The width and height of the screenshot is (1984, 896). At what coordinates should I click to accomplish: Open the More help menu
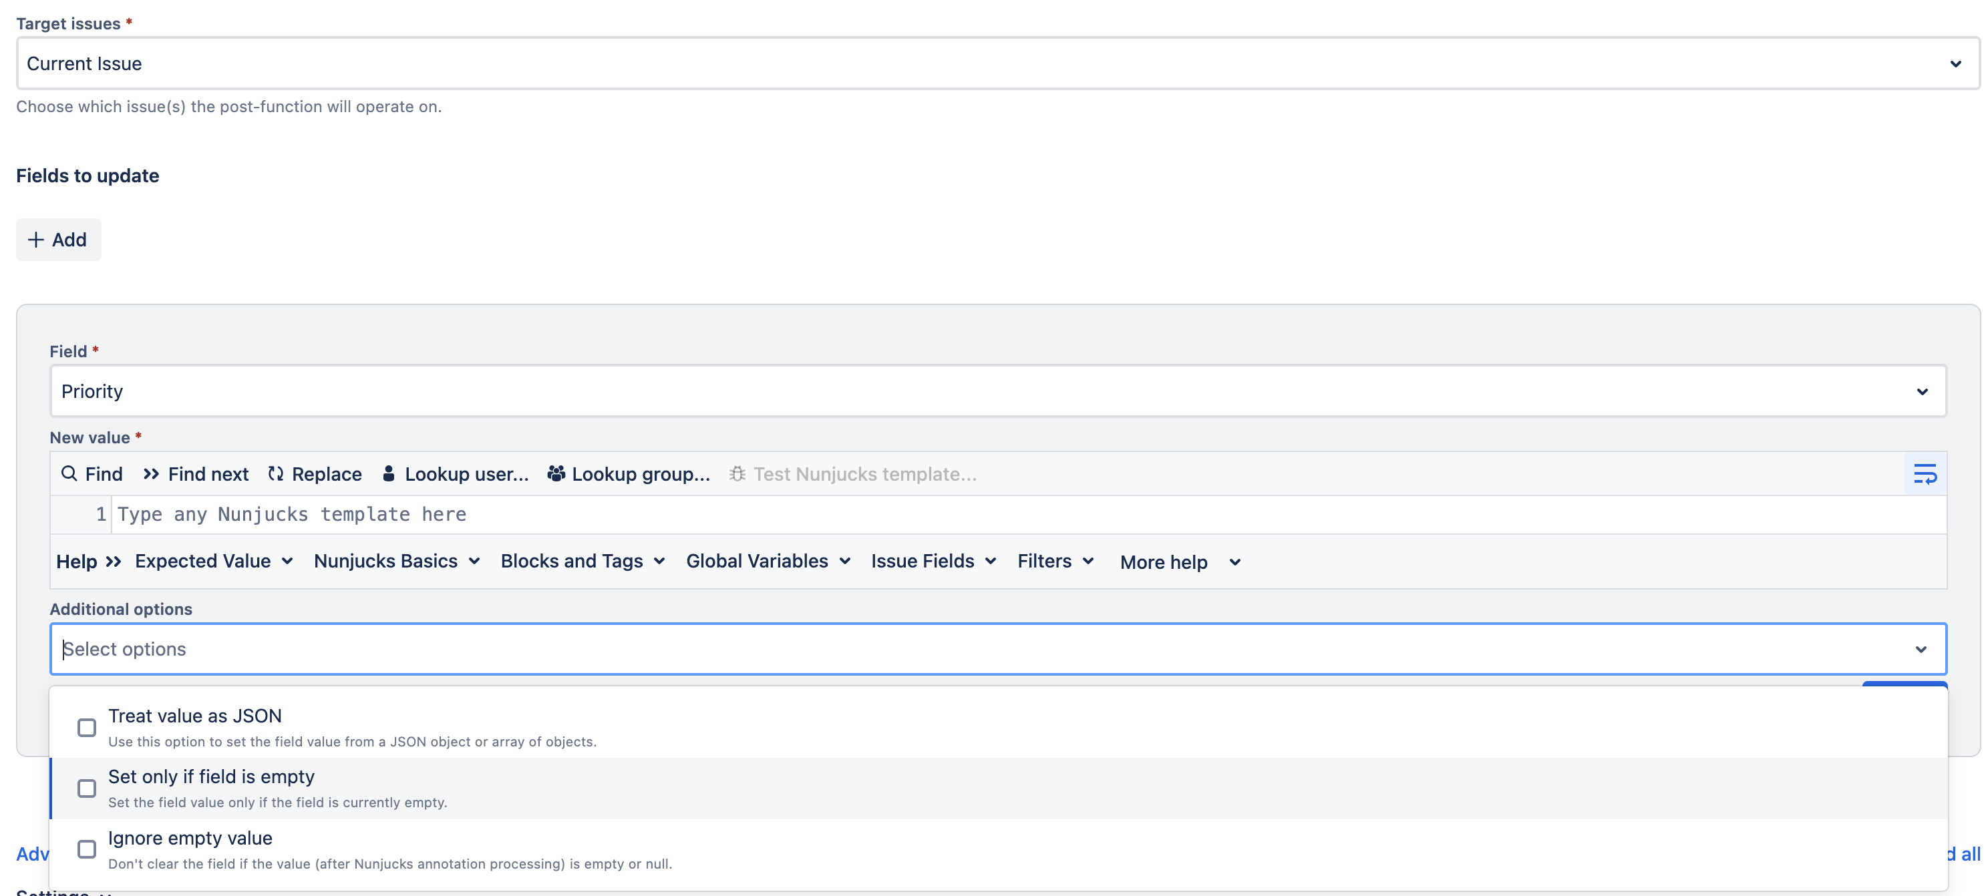(1180, 562)
